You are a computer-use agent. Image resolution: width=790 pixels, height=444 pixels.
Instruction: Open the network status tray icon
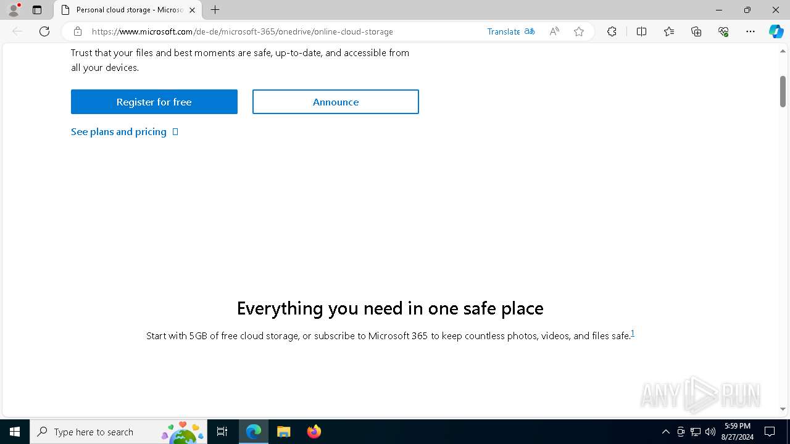(x=696, y=432)
